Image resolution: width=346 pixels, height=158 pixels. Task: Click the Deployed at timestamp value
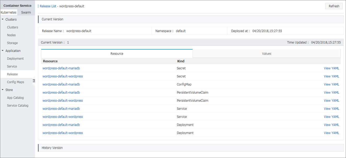pyautogui.click(x=267, y=31)
